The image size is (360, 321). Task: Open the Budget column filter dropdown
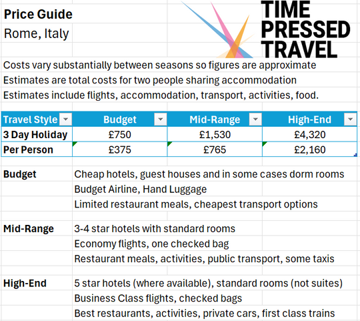(x=161, y=119)
